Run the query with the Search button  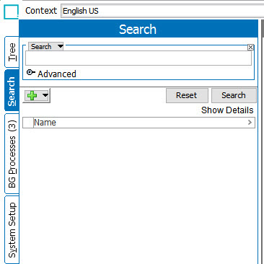click(234, 95)
